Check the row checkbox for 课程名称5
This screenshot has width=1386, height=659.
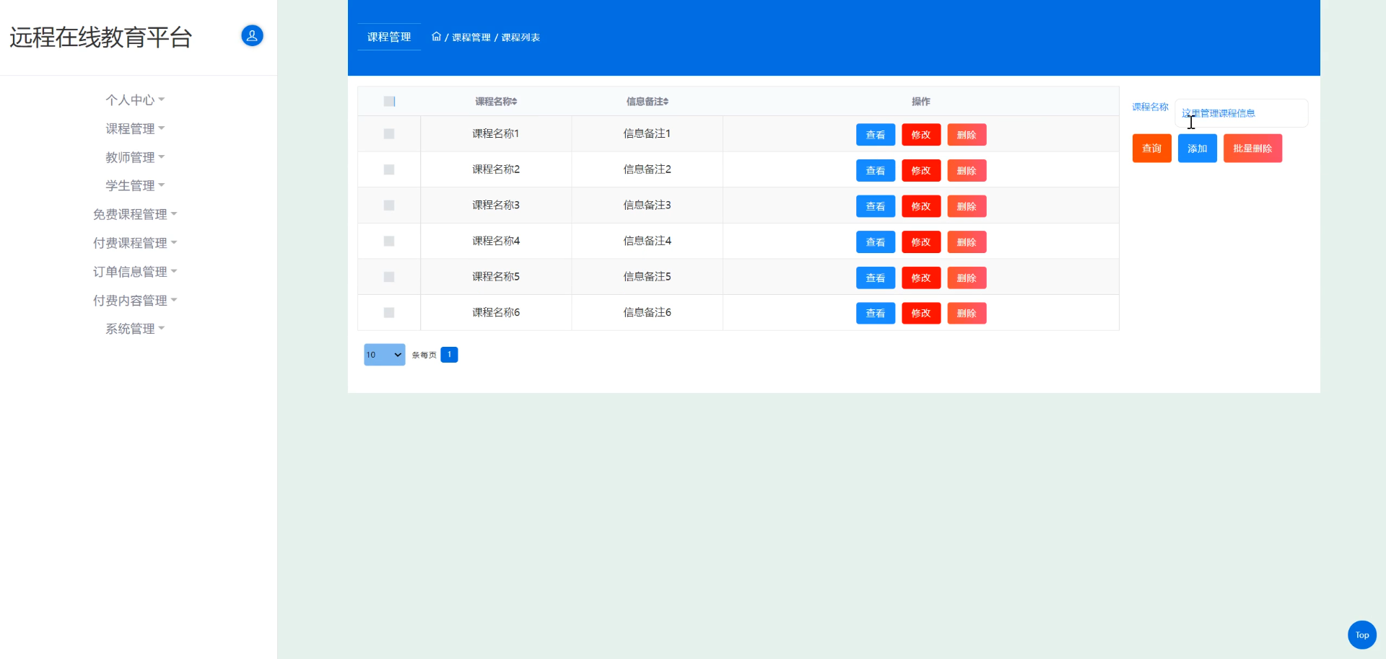[389, 277]
